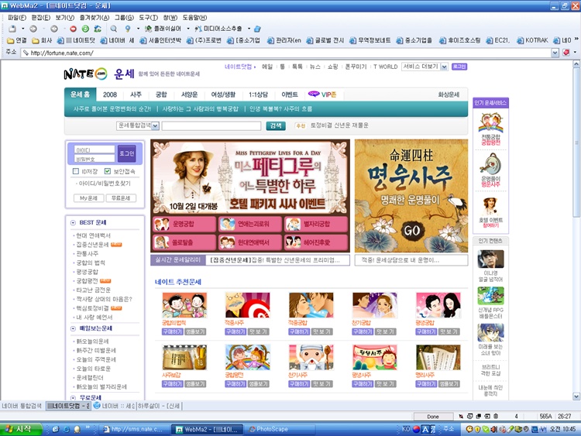Click the page vertical scrollbar thumb

[x=576, y=142]
